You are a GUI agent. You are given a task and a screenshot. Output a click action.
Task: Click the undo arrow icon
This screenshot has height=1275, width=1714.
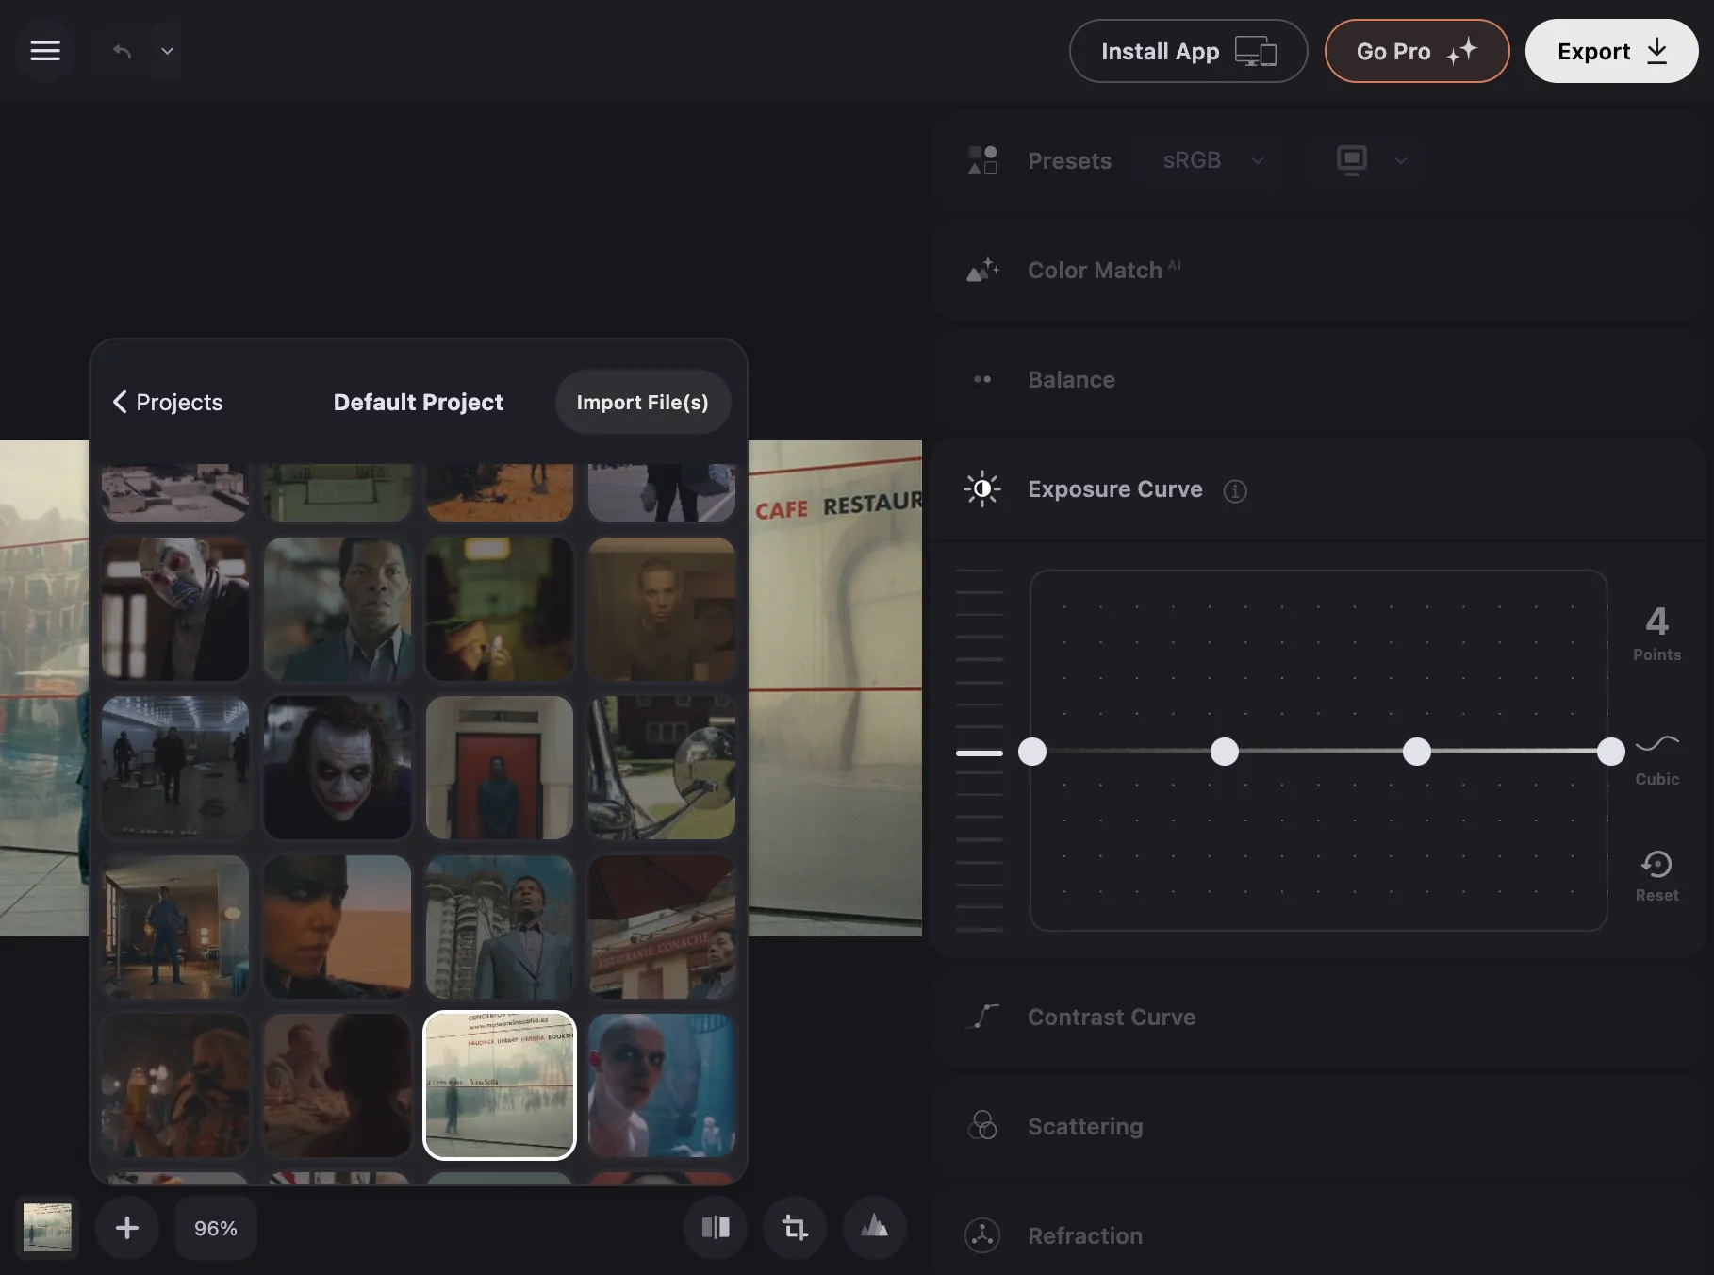coord(122,51)
